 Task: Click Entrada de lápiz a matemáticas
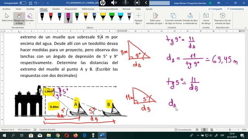(x=190, y=19)
